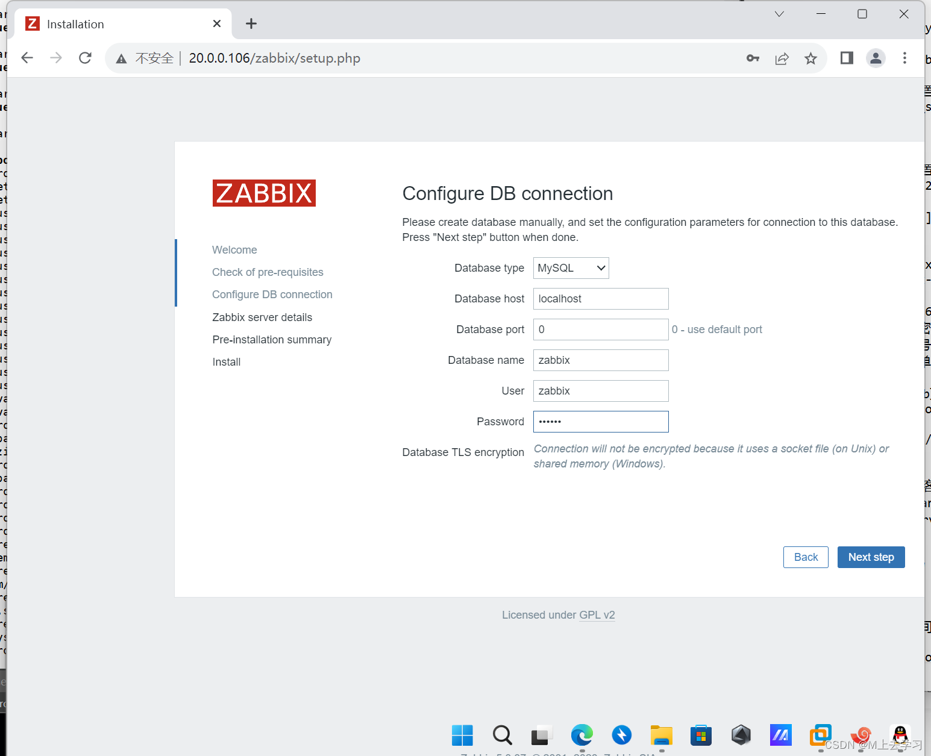Open the VMware taskbar icon
This screenshot has height=756, width=931.
tap(820, 735)
